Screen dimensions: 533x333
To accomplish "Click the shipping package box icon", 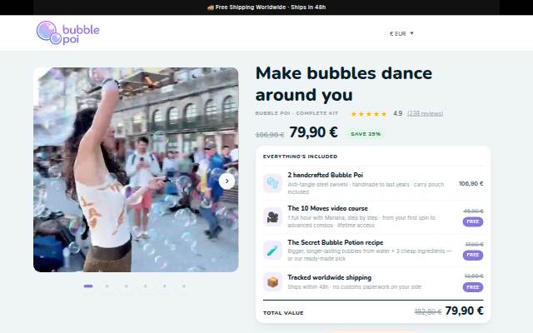I will tap(272, 281).
